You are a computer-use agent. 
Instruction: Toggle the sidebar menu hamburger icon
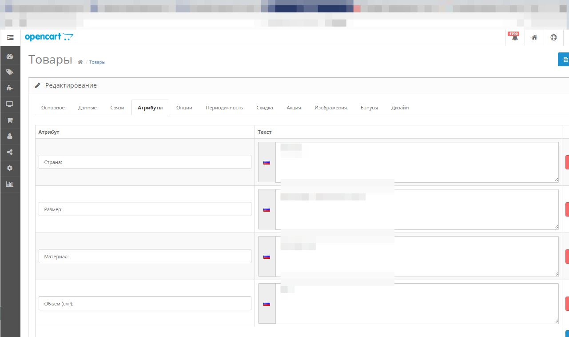tap(10, 38)
